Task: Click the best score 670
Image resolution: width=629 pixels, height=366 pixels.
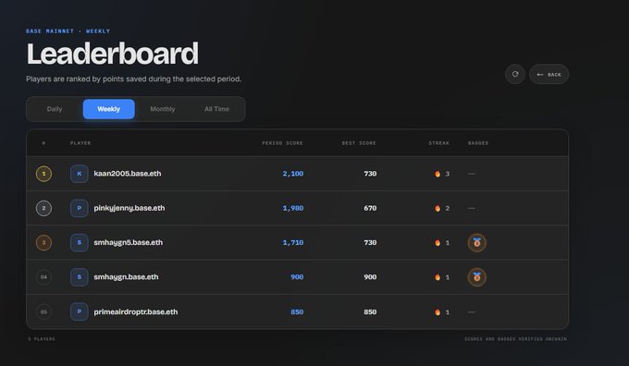Action: (x=370, y=208)
